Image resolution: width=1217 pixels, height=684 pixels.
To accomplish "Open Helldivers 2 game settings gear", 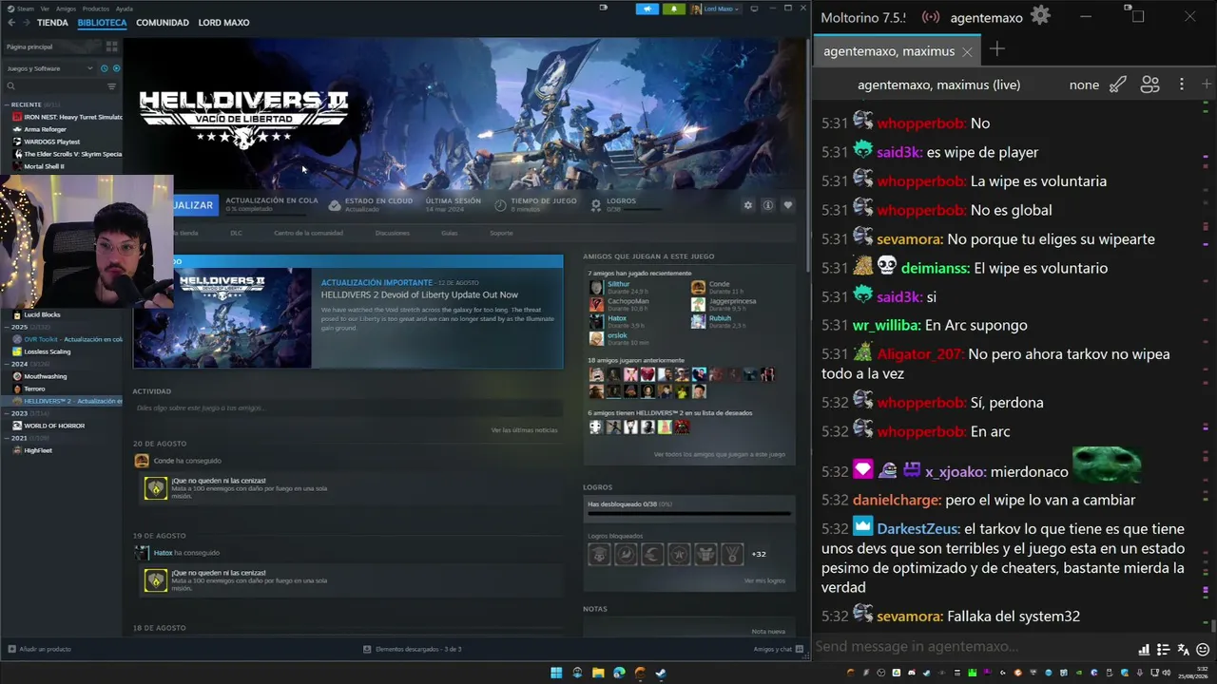I will tap(748, 205).
